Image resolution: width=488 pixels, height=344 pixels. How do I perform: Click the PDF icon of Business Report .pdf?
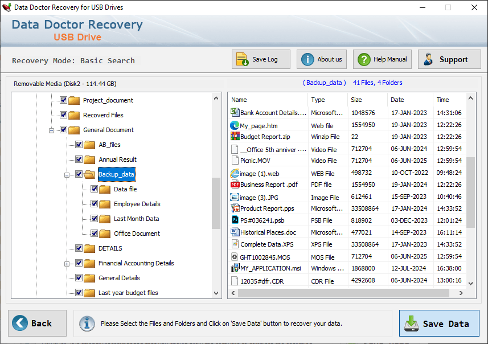pyautogui.click(x=235, y=185)
